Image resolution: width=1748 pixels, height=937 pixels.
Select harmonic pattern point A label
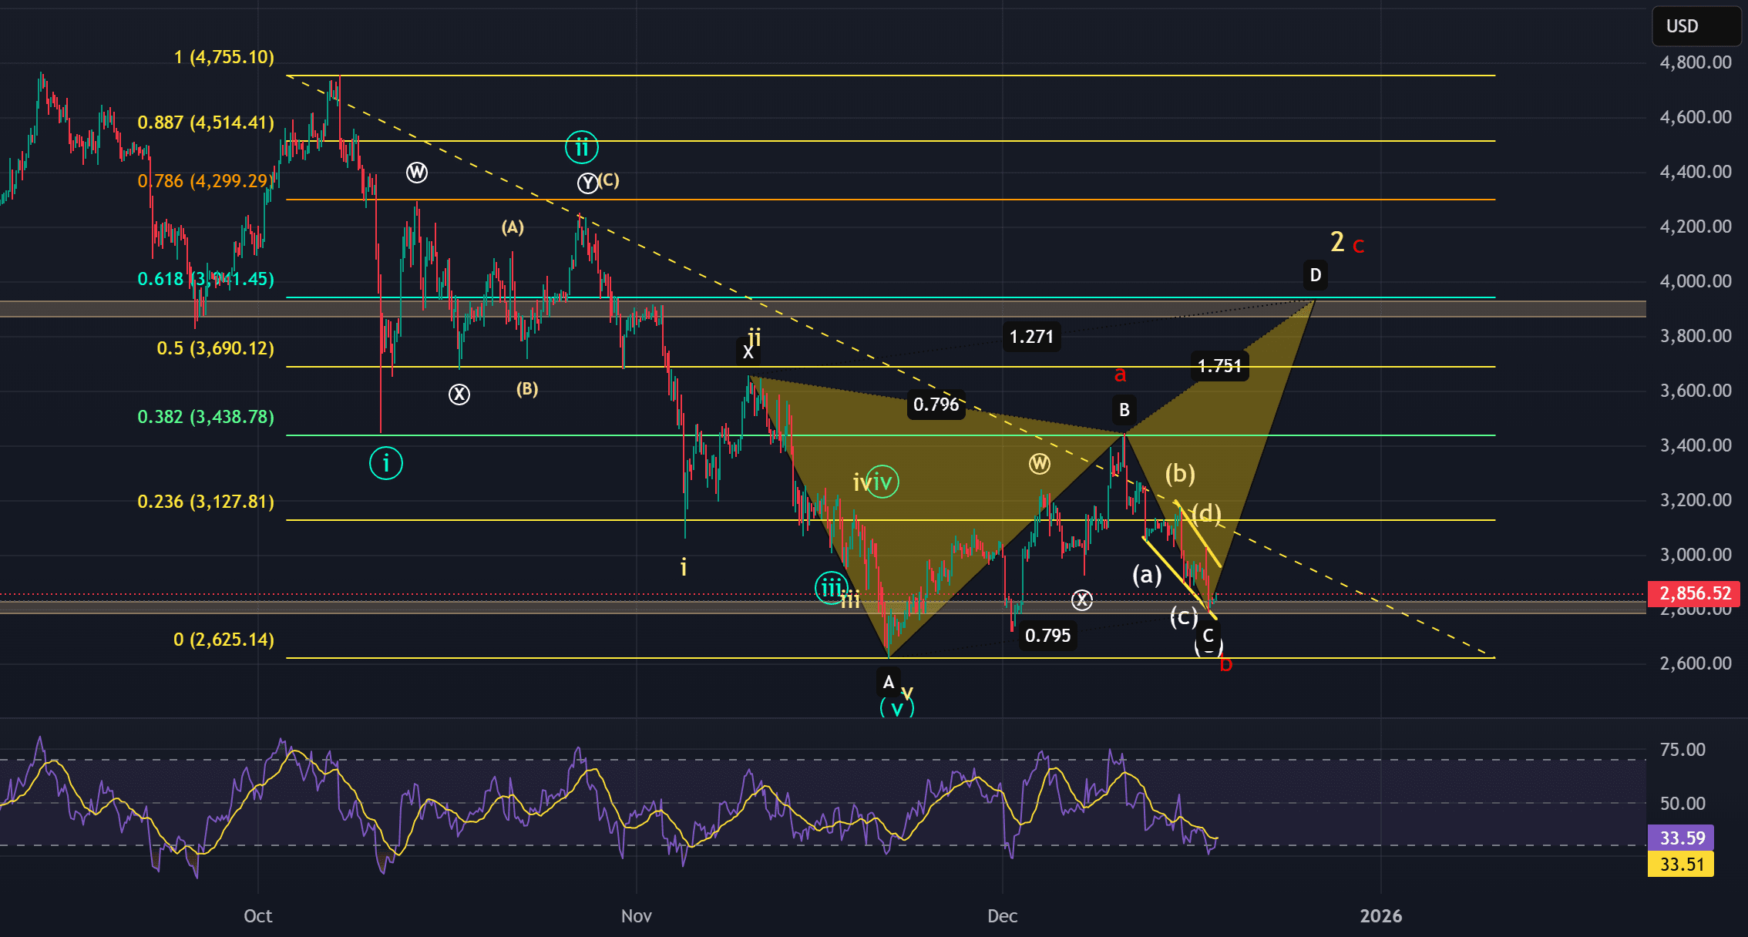point(888,682)
